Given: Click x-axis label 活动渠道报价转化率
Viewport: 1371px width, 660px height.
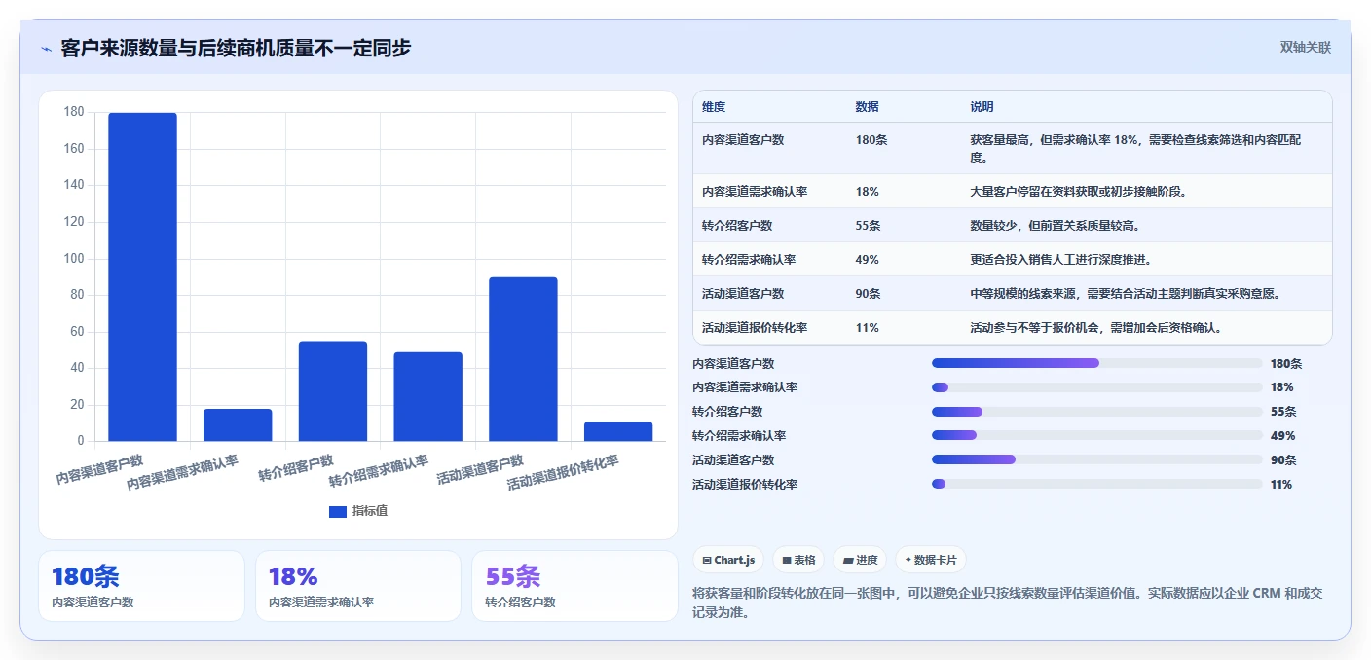Looking at the screenshot, I should [563, 472].
